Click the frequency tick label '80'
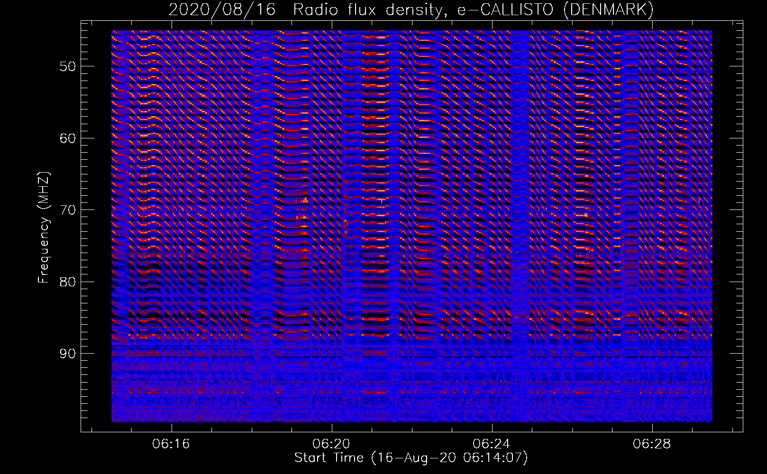 click(x=68, y=282)
